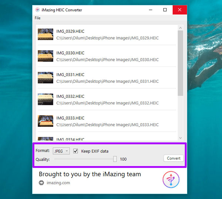Click the iMazing USB logo at bottom right
Image resolution: width=222 pixels, height=199 pixels.
[x=171, y=179]
